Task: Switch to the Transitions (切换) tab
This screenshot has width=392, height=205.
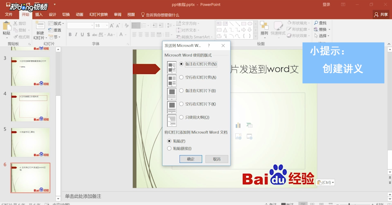Action: 66,15
